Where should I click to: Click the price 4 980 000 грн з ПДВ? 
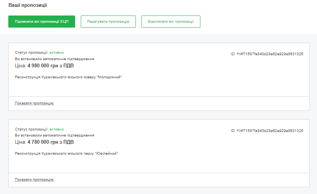(x=51, y=66)
